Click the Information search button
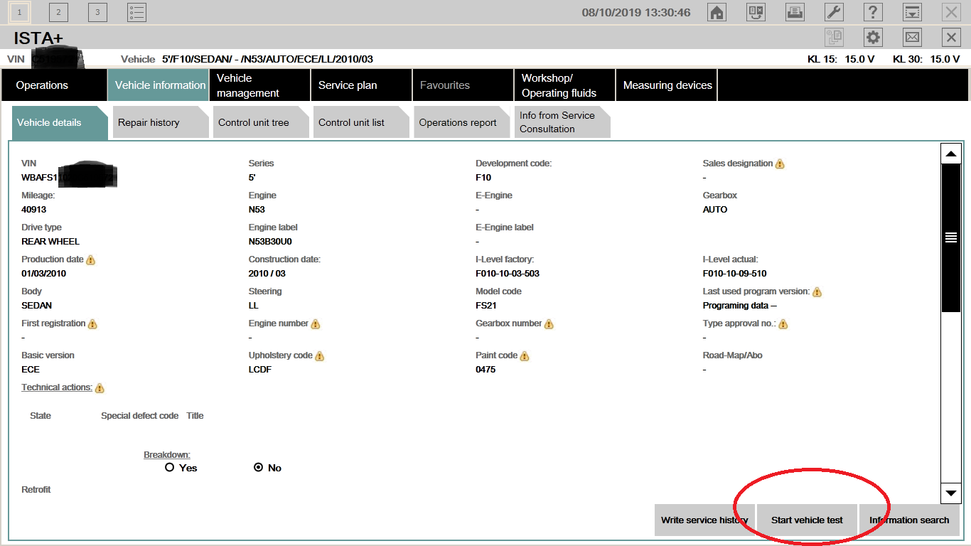The height and width of the screenshot is (546, 971). 908,520
